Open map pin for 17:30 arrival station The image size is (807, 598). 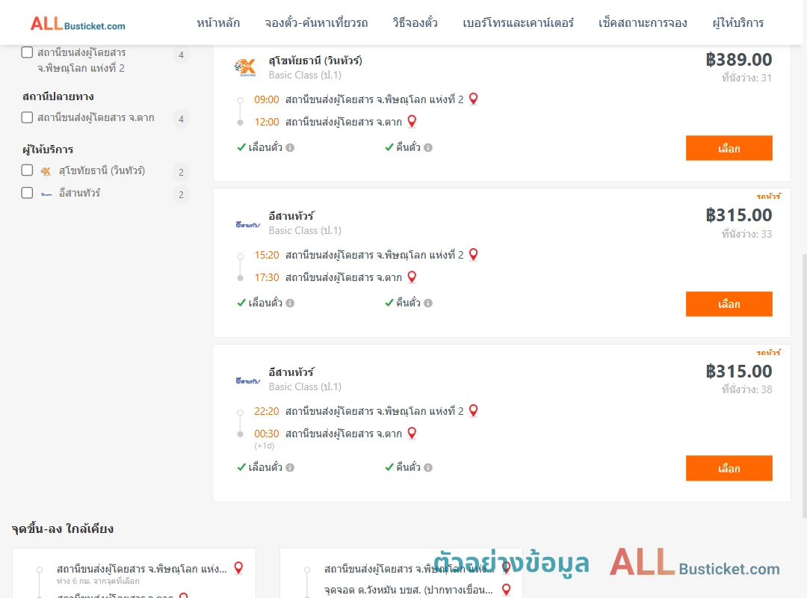[x=412, y=277]
